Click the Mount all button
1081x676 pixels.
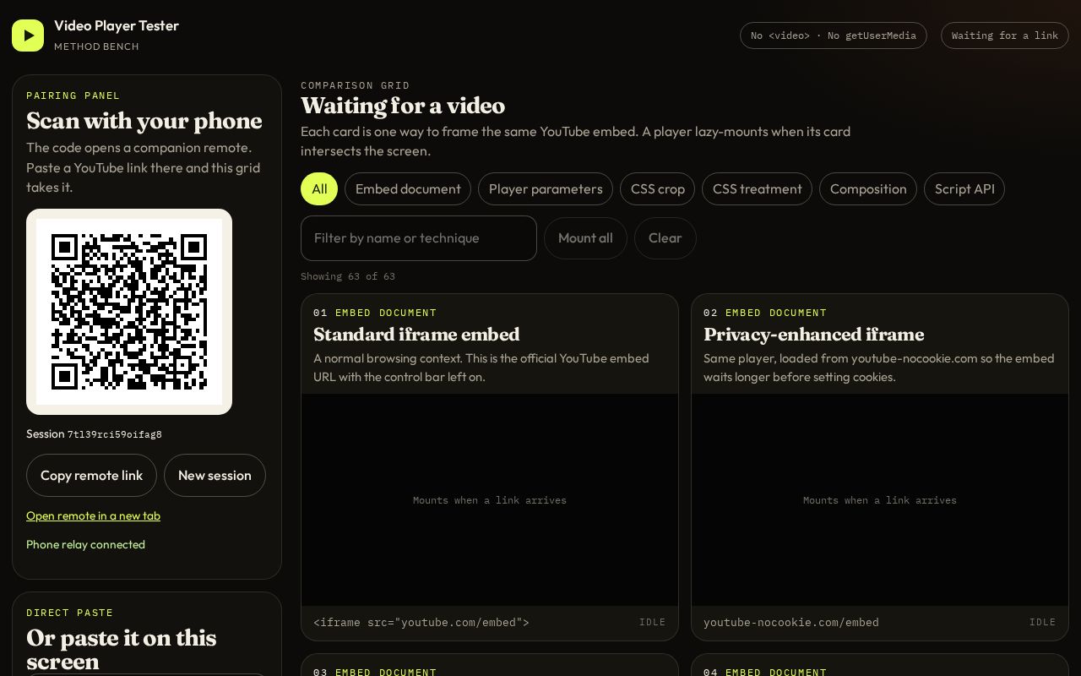tap(585, 238)
